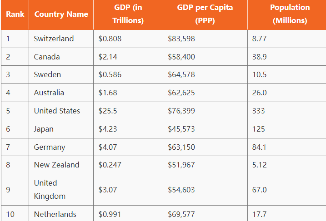326x221 pixels.
Task: Click the Sweden table cell
Action: pyautogui.click(x=47, y=74)
